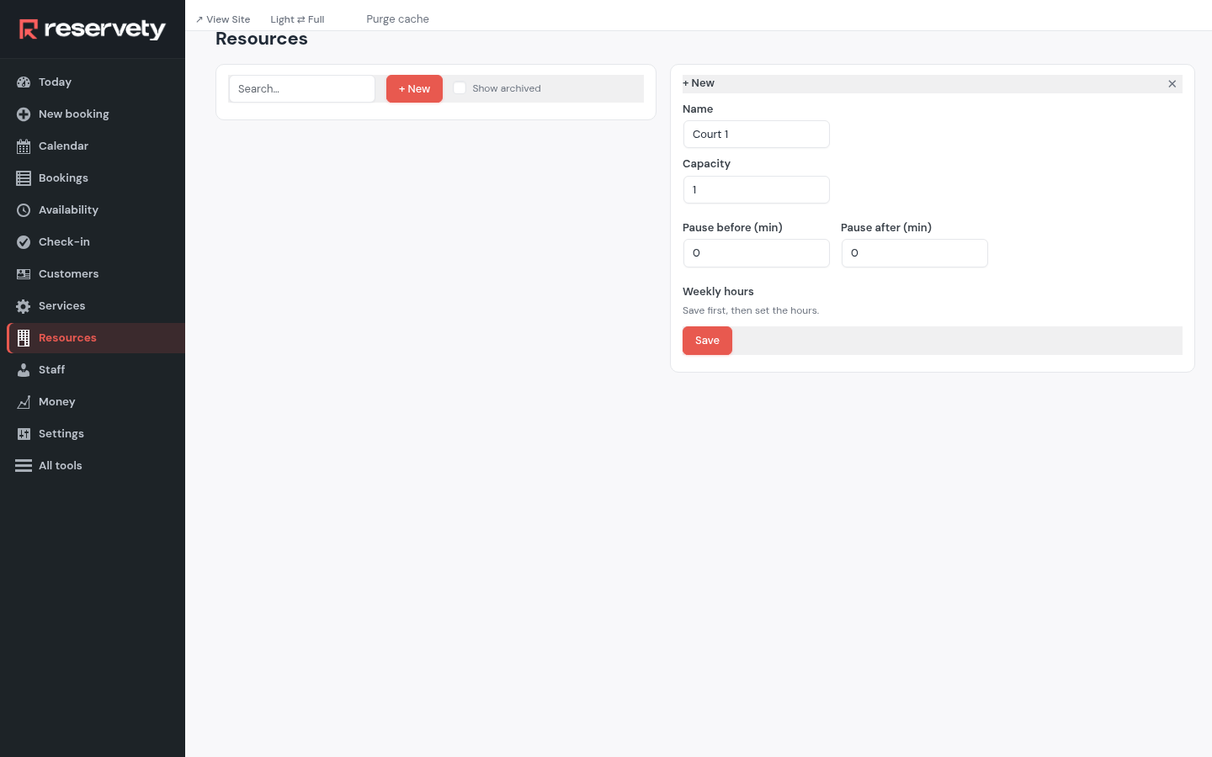This screenshot has width=1212, height=757.
Task: Open the Settings sliders icon
Action: (24, 434)
